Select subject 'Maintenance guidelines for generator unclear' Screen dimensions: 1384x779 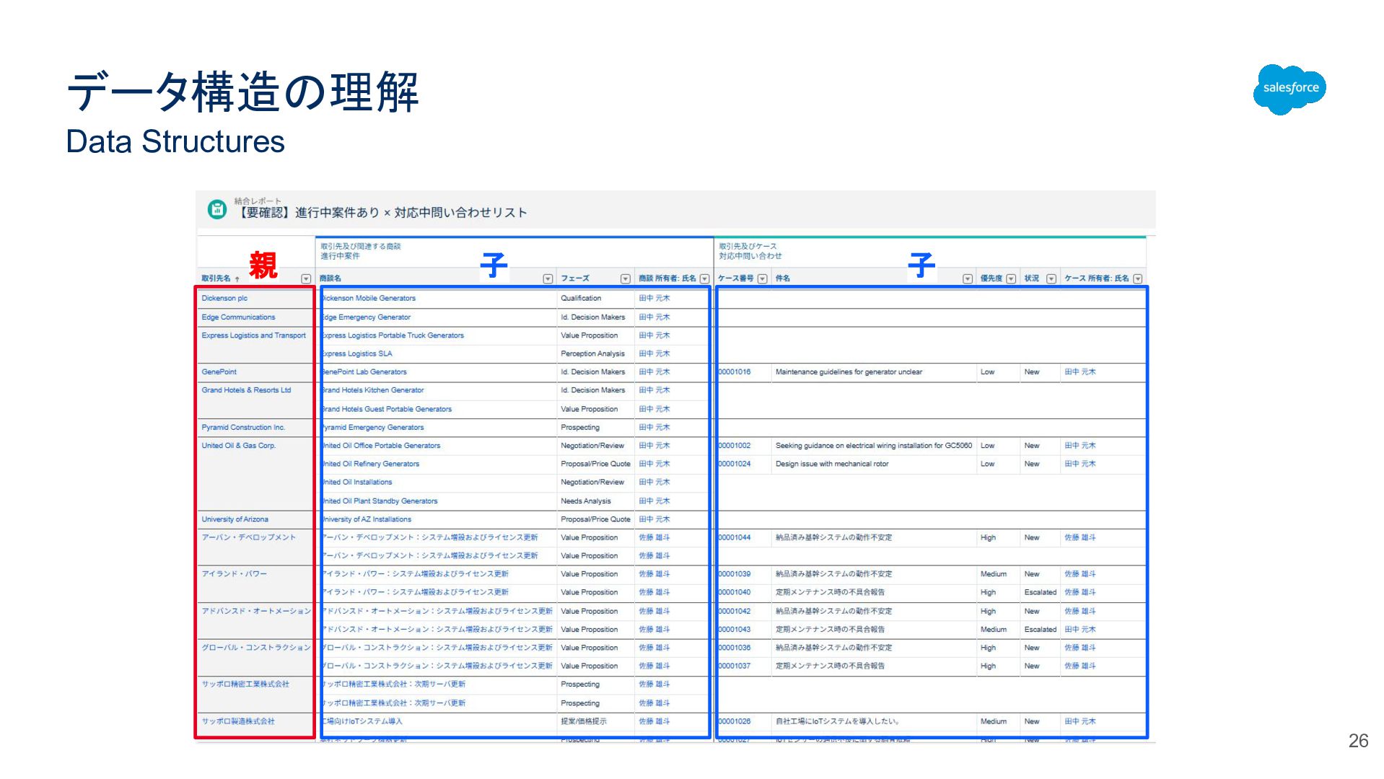(849, 372)
